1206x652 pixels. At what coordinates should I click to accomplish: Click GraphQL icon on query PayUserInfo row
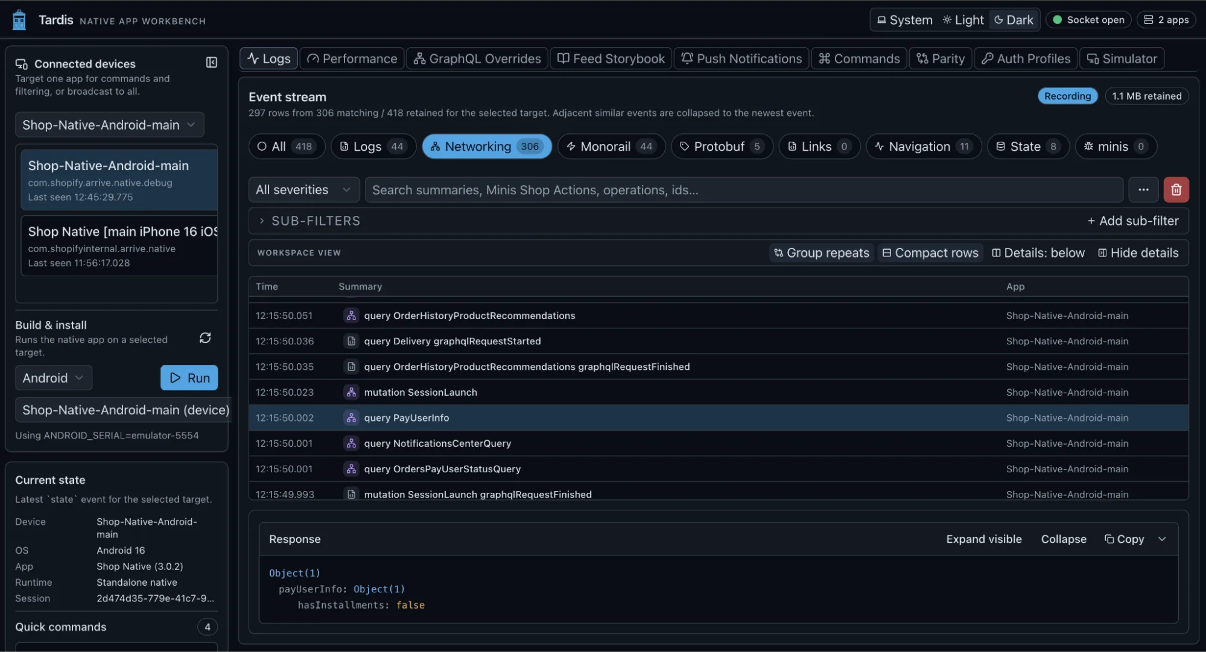[x=351, y=418]
